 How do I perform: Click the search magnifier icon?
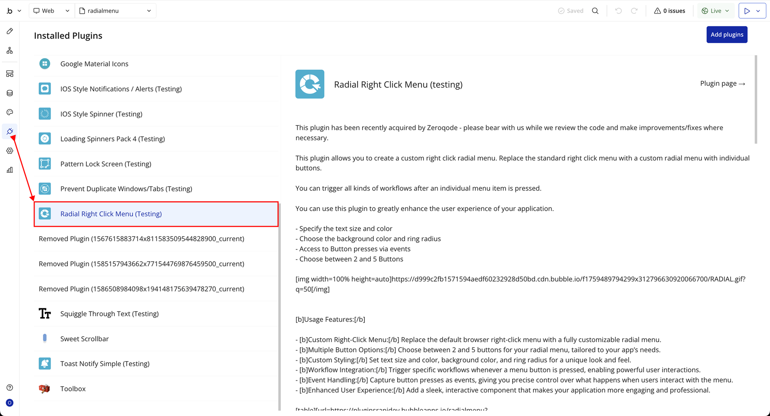coord(595,11)
